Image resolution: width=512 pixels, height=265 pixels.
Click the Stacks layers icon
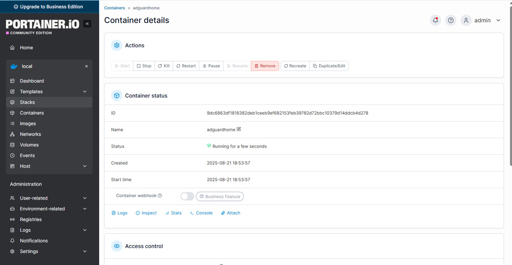click(12, 102)
